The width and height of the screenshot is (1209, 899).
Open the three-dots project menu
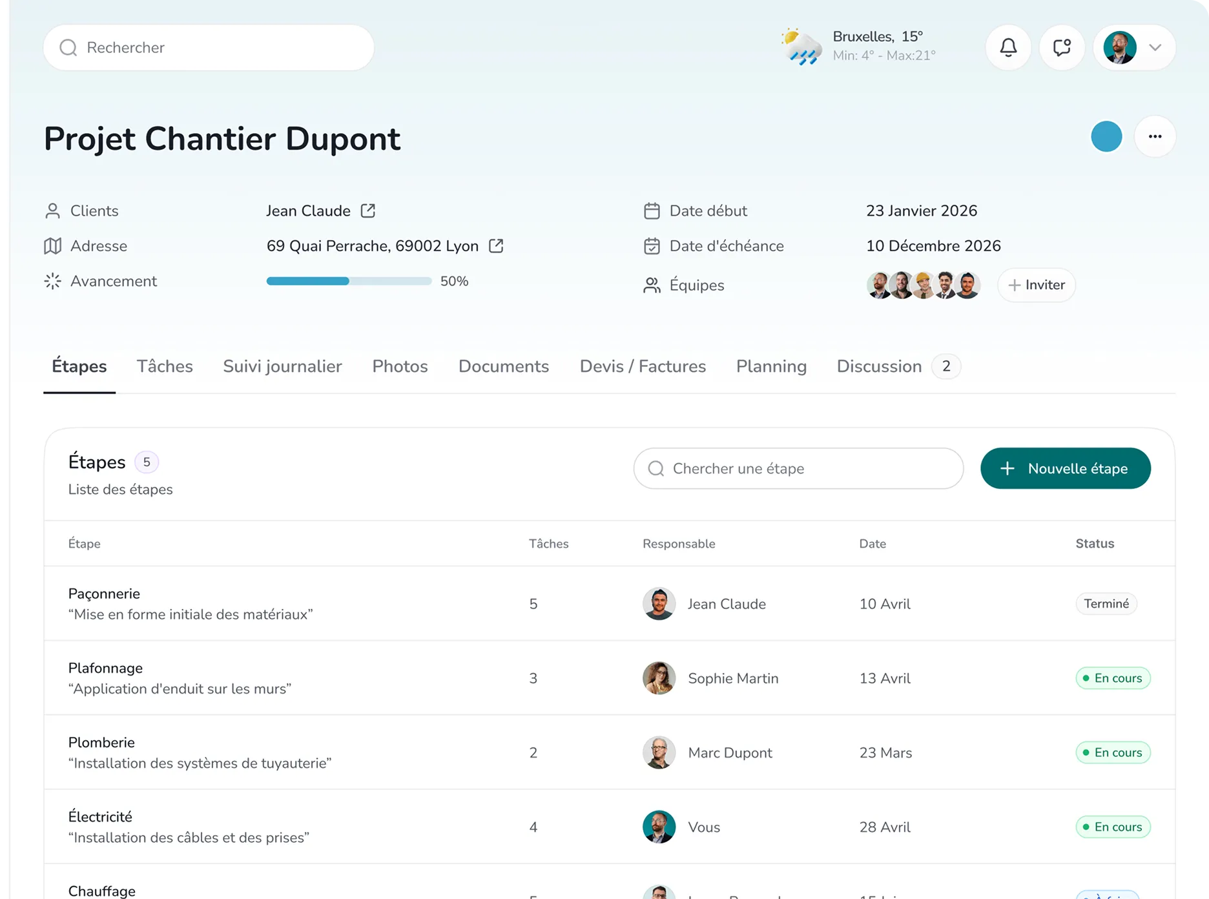[x=1155, y=136]
